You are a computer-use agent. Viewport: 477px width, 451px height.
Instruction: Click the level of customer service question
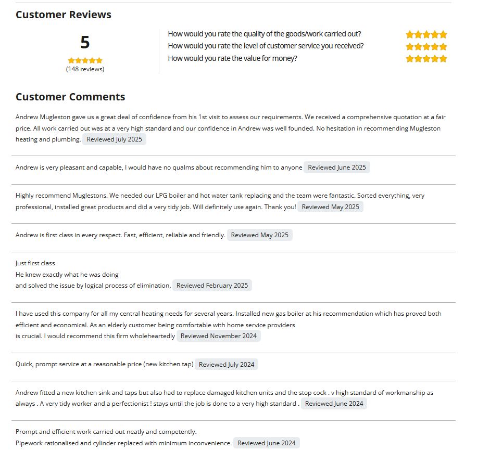266,46
